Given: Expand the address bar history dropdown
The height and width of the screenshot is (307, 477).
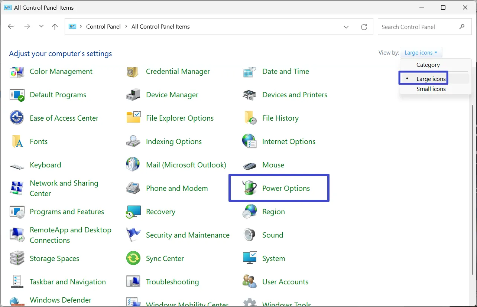Looking at the screenshot, I should pyautogui.click(x=346, y=27).
